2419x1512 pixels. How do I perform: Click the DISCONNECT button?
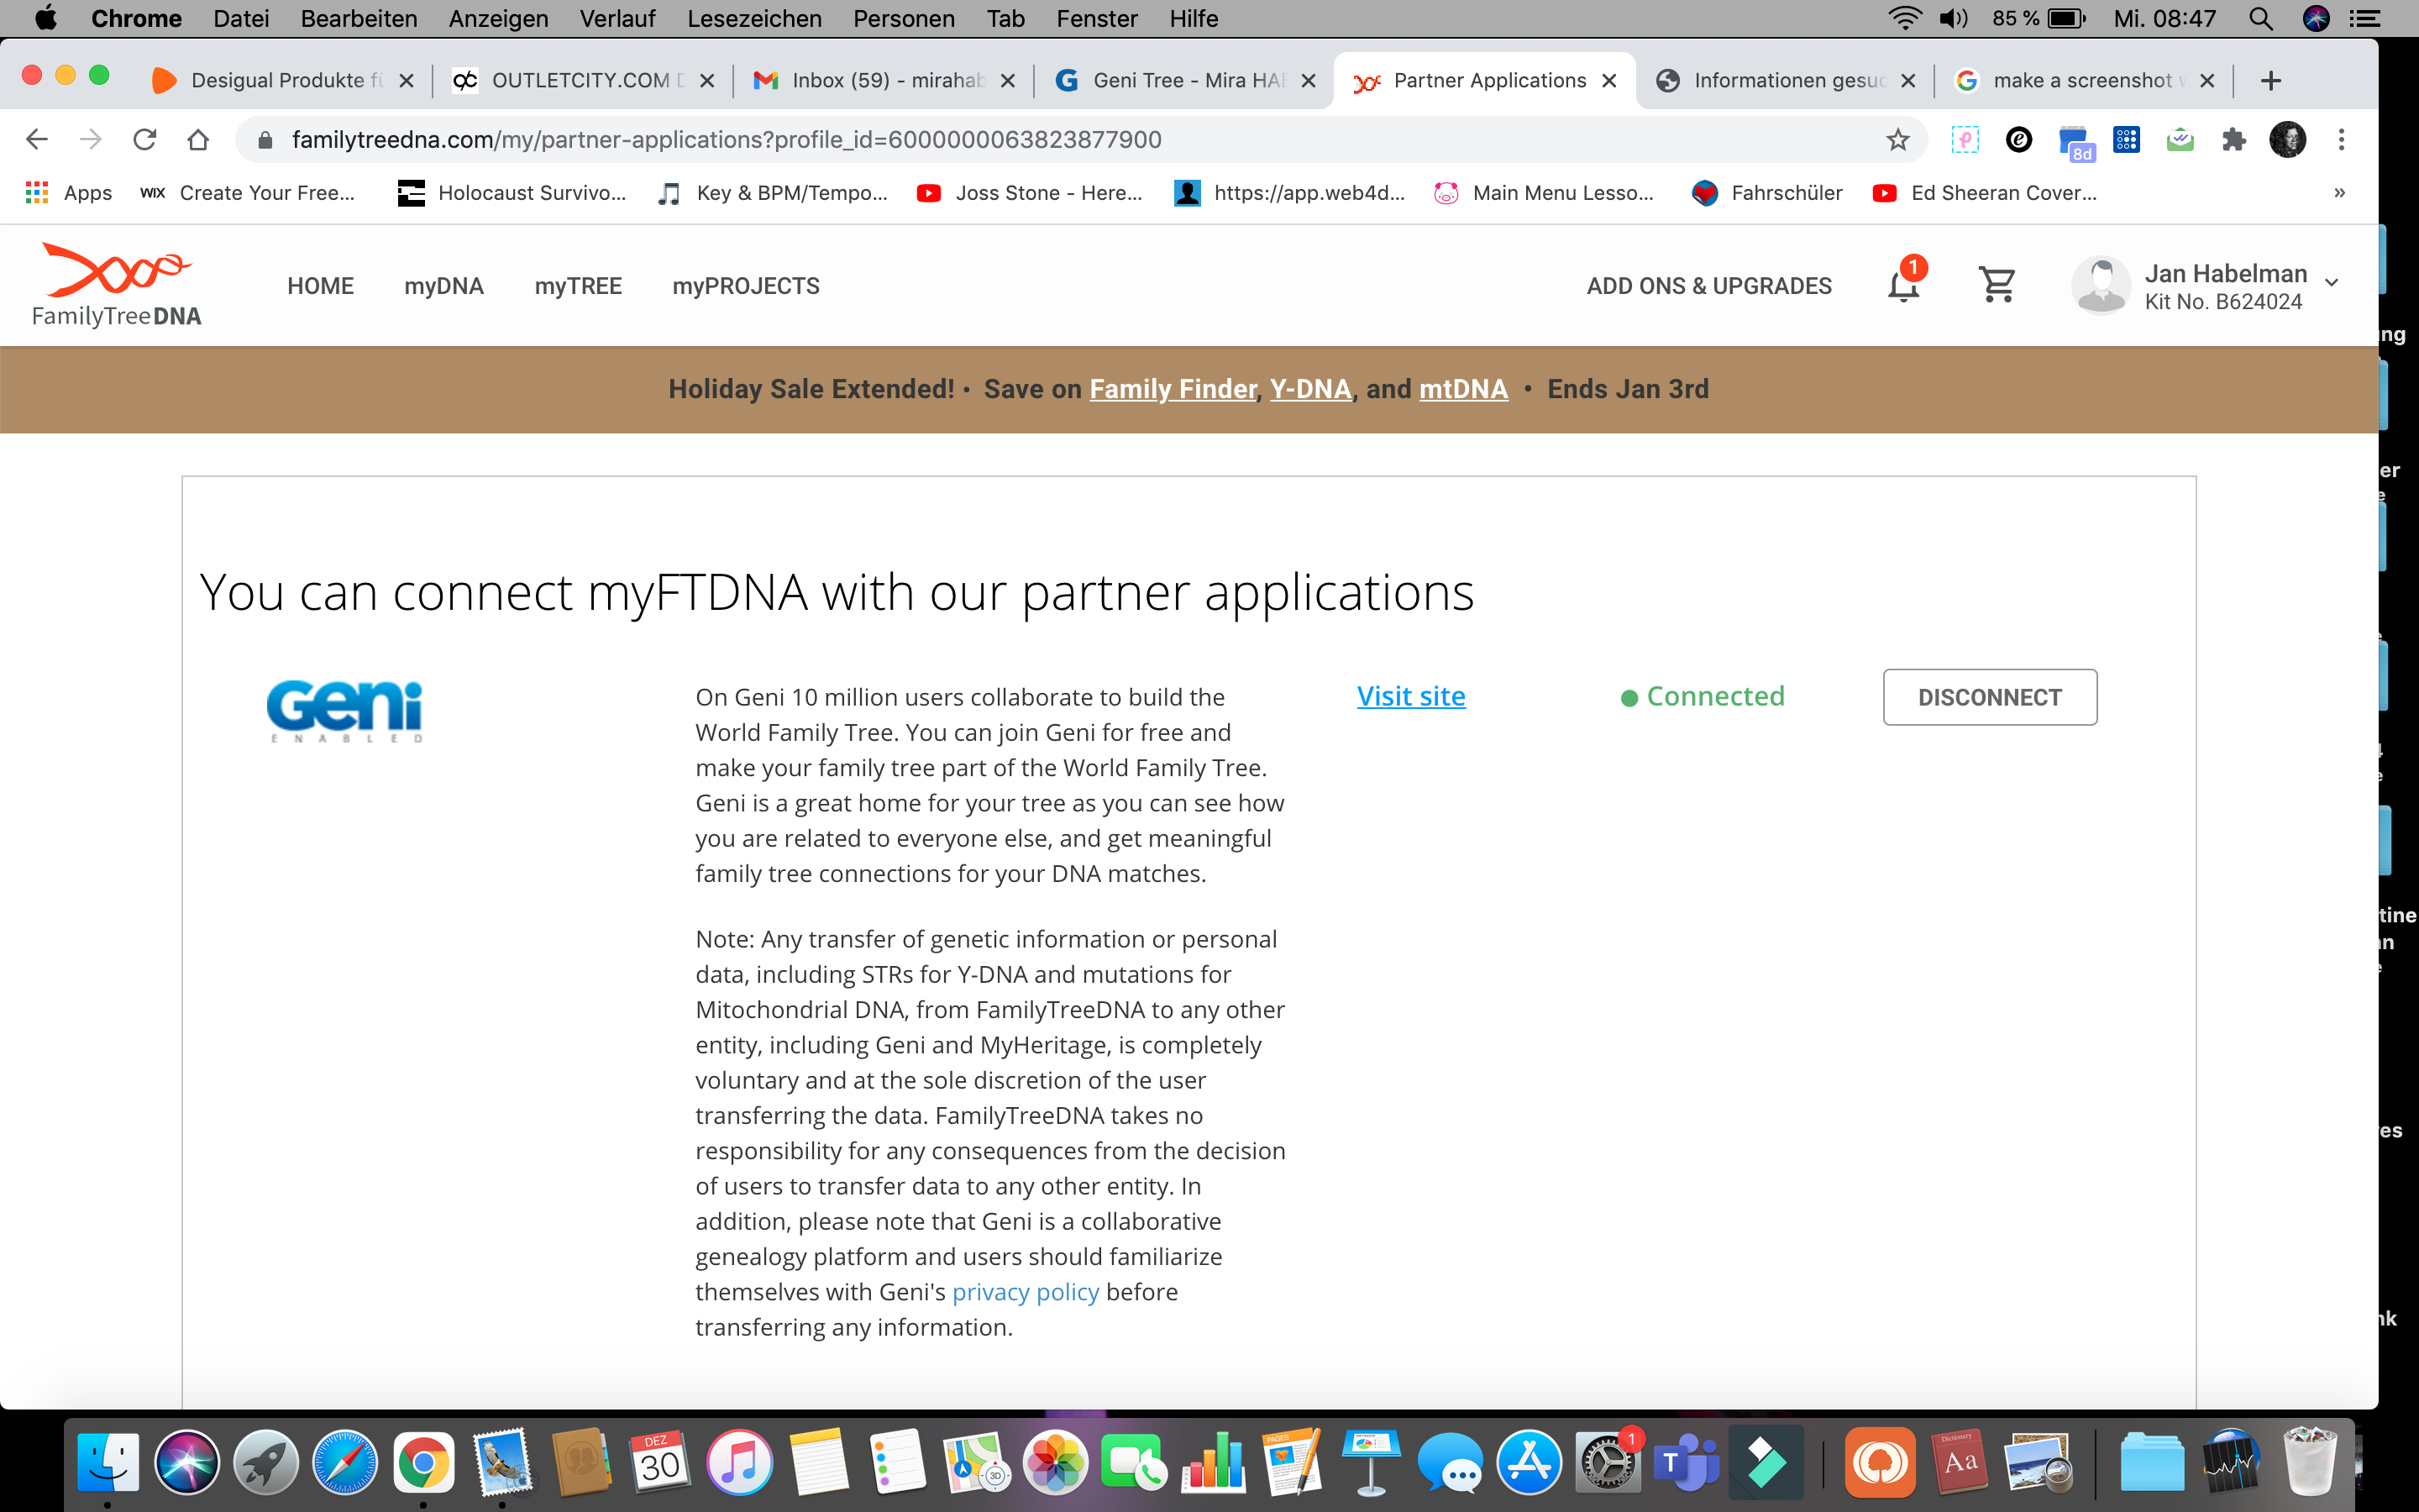pyautogui.click(x=1989, y=697)
